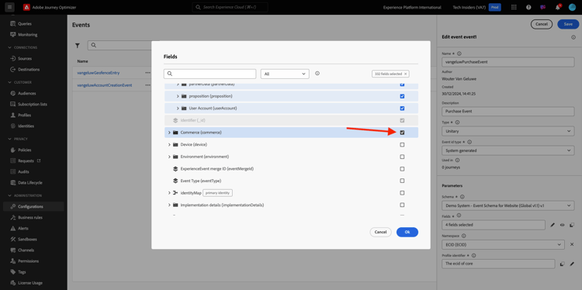Uncheck the Commerce (commerce) checkbox

[x=402, y=133]
